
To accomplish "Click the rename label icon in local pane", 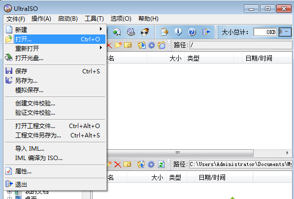I will (128, 165).
